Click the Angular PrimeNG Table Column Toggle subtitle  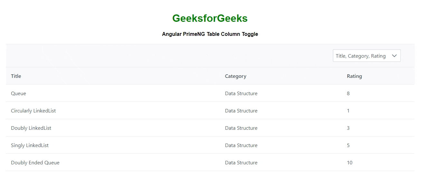coord(210,34)
